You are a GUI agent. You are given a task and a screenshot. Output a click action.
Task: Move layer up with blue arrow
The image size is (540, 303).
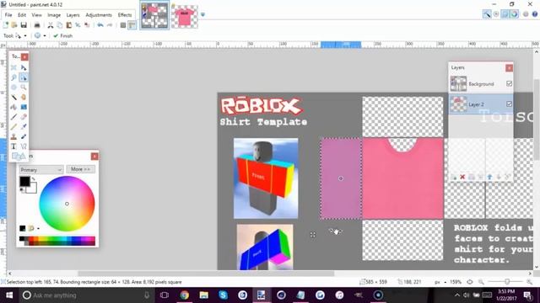tap(489, 177)
